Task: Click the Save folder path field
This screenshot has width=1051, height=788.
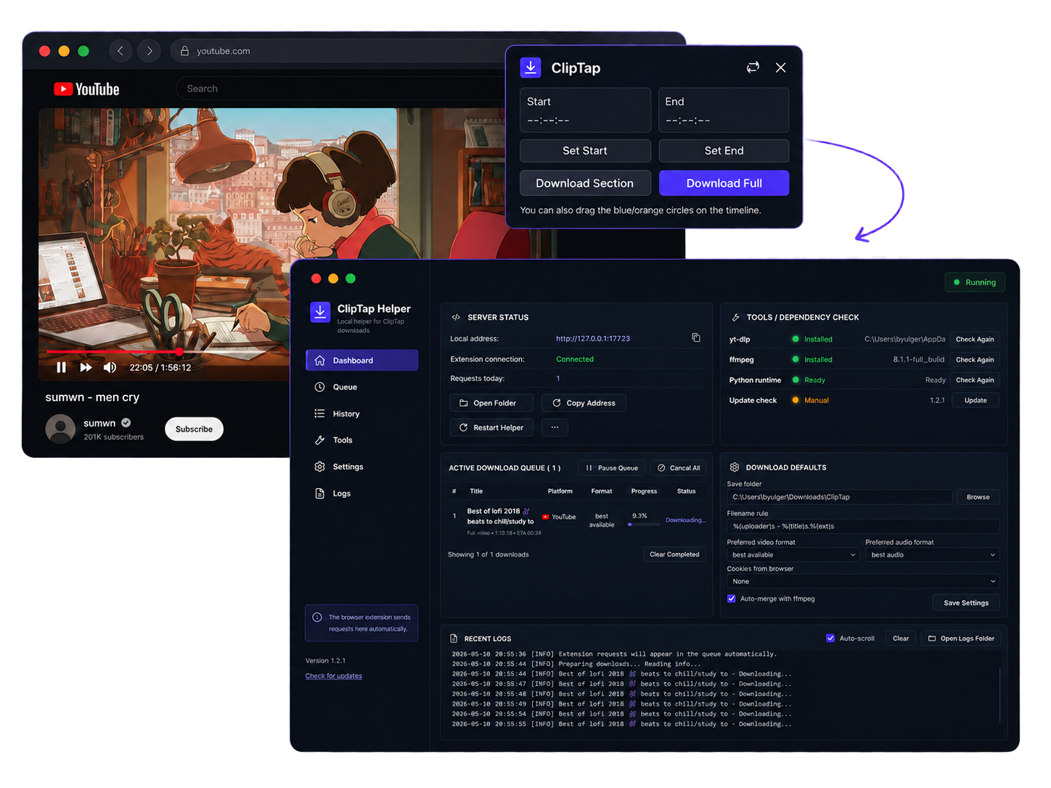Action: pyautogui.click(x=839, y=497)
